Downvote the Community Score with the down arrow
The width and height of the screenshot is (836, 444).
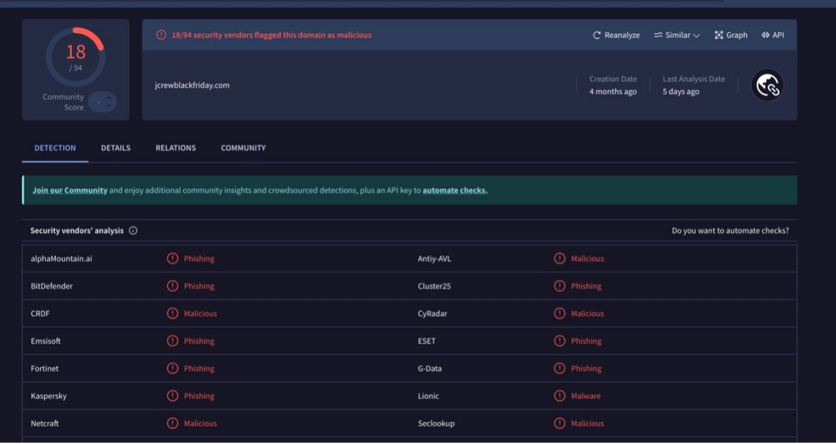pyautogui.click(x=108, y=105)
